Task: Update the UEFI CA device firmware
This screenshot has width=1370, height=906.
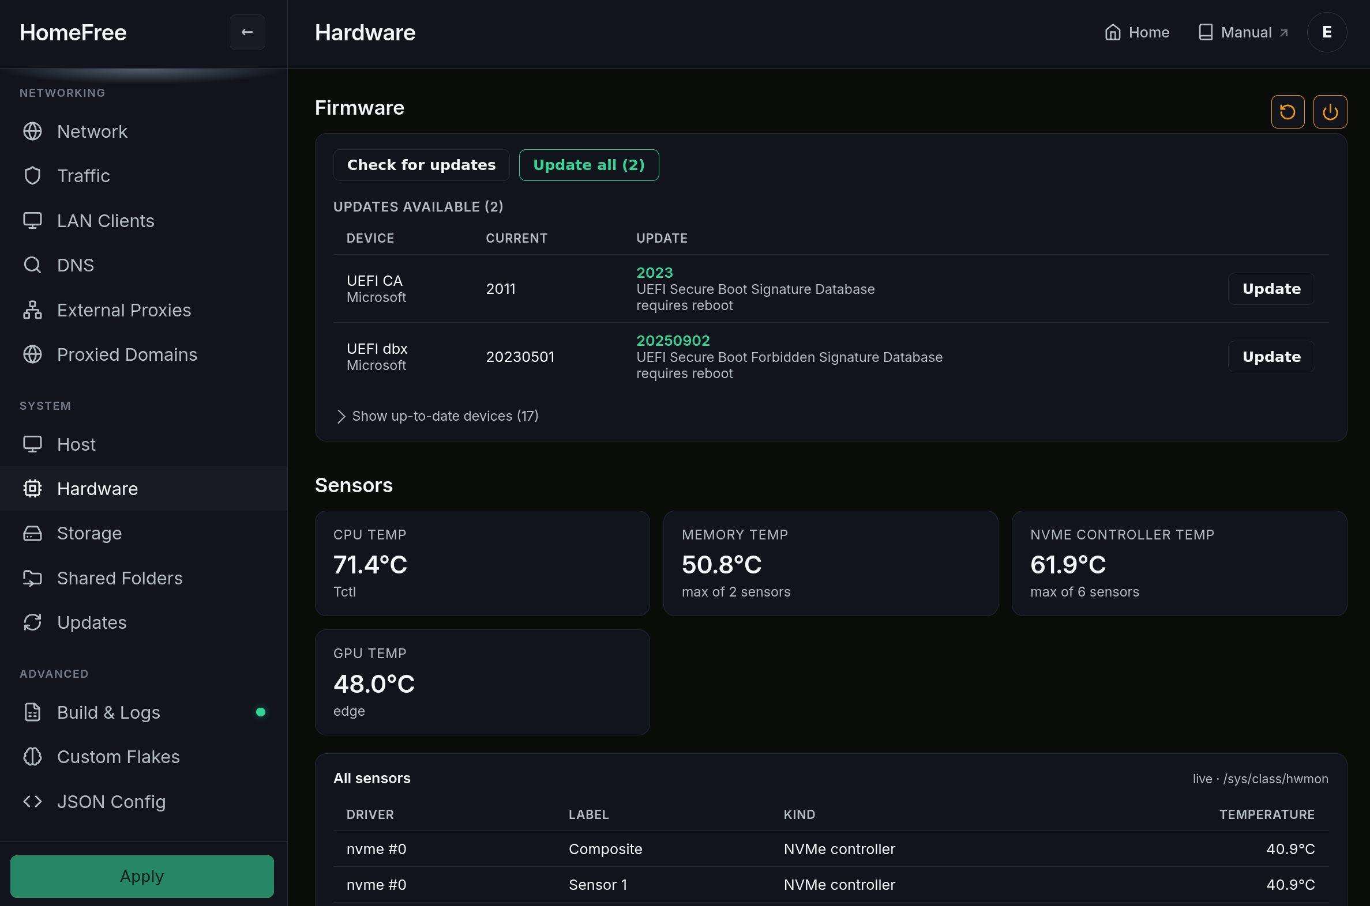Action: [x=1271, y=289]
